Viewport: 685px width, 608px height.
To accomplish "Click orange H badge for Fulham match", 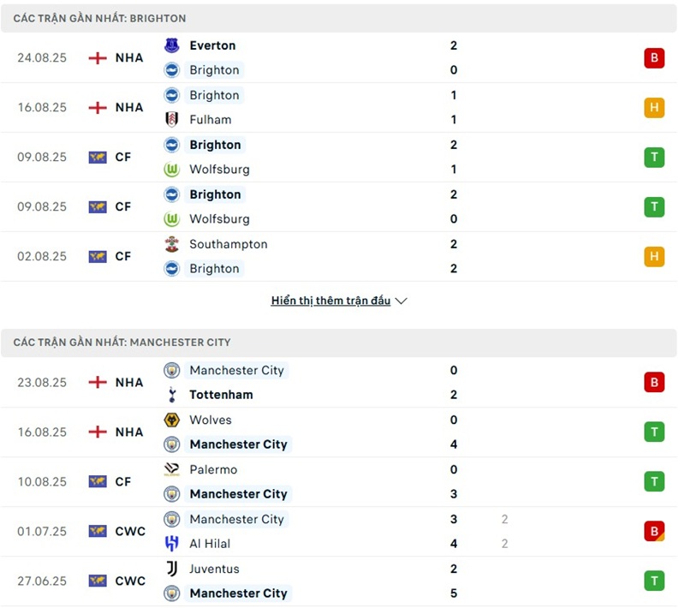I will click(654, 108).
